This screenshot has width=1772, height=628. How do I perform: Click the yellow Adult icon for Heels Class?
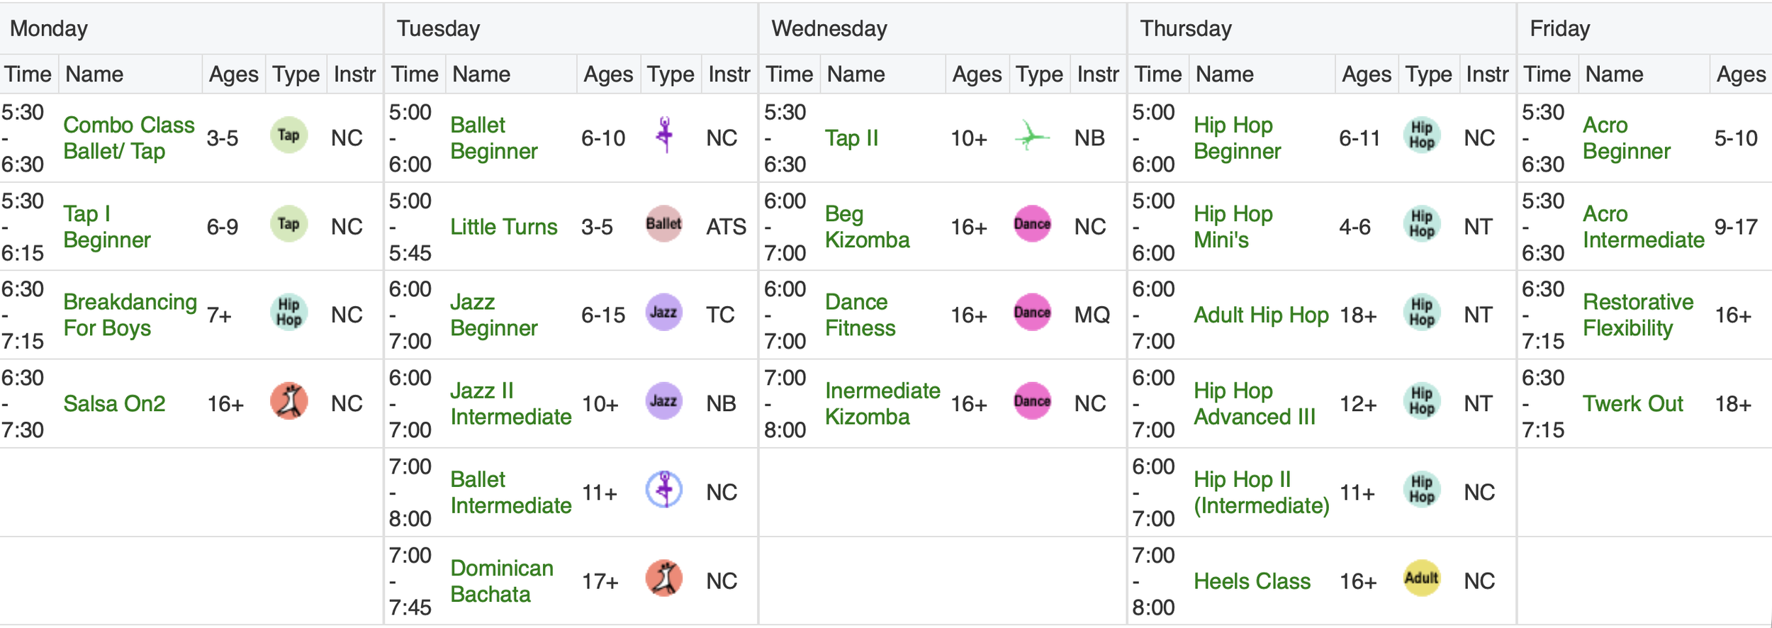click(1422, 578)
